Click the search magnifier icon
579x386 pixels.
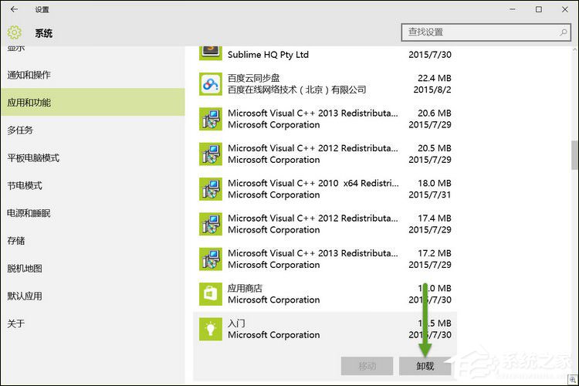point(564,32)
